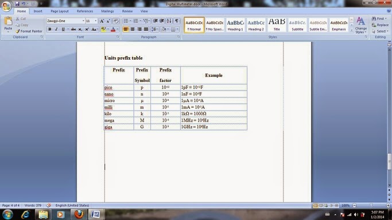The width and height of the screenshot is (392, 220).
Task: Apply bulleted list
Action: coord(126,21)
